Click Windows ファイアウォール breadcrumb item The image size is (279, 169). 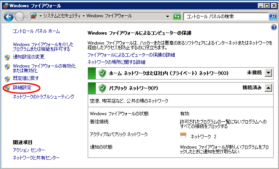(x=109, y=16)
